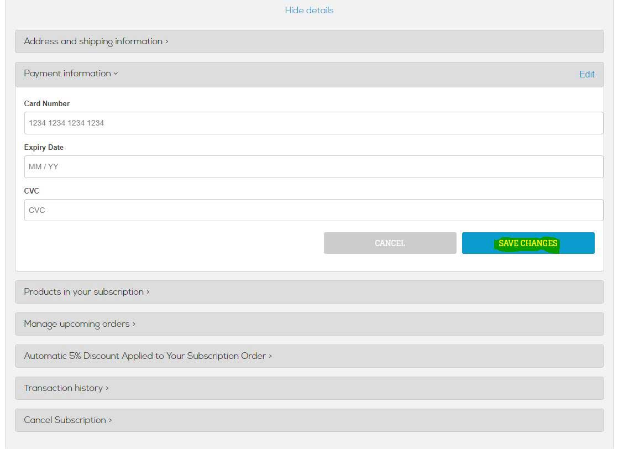Click into the Expiry Date field
Viewport: 629px width, 449px height.
[313, 166]
